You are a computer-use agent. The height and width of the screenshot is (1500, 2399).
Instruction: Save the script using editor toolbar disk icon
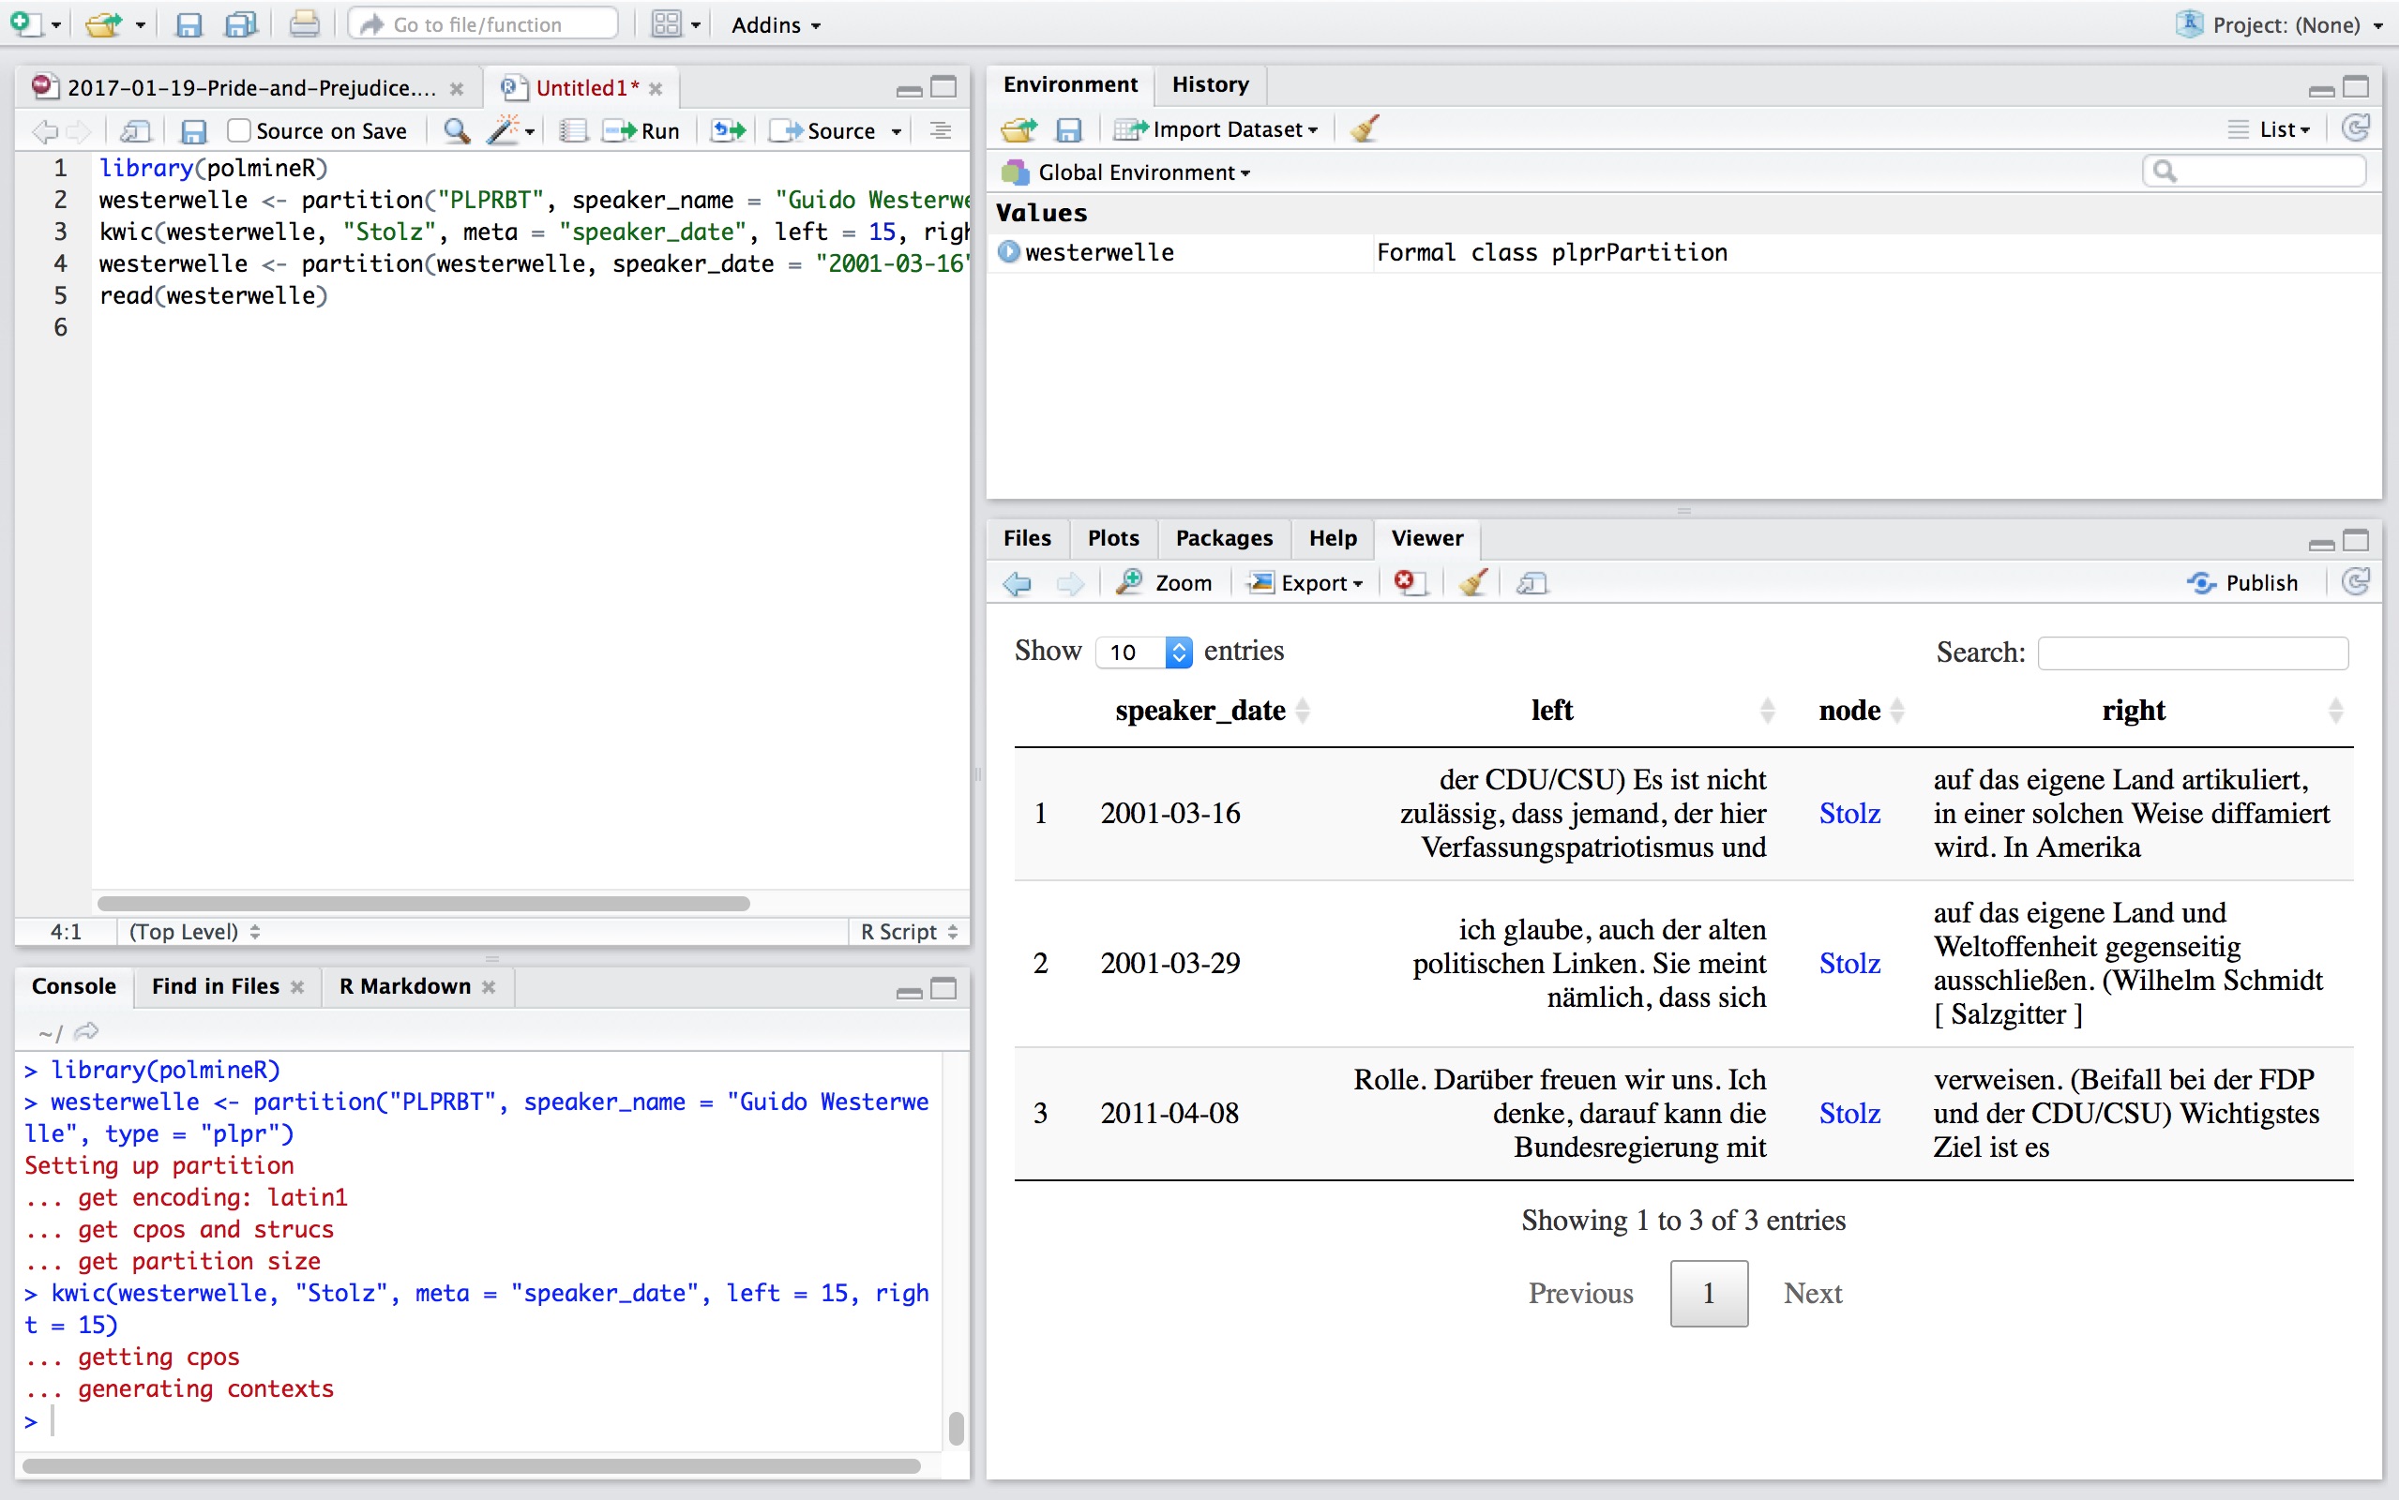pos(193,131)
